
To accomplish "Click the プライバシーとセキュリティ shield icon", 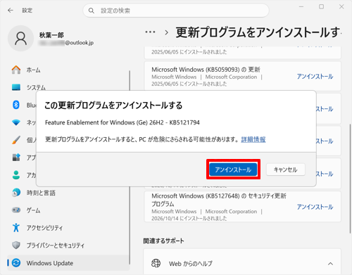I will pyautogui.click(x=16, y=245).
